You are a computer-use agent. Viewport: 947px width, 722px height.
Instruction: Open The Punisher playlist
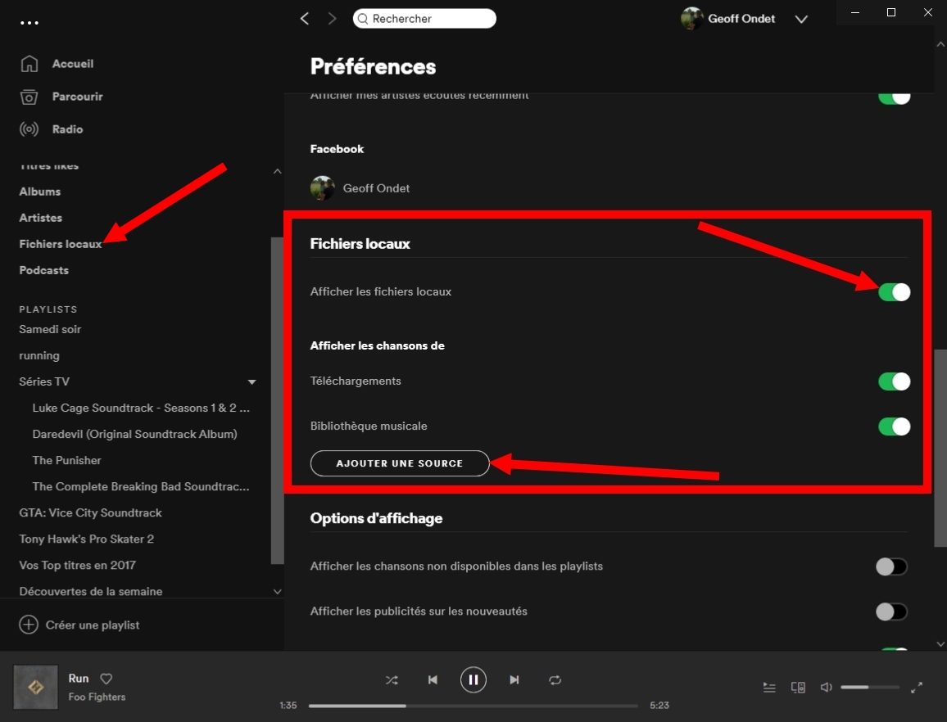tap(66, 461)
